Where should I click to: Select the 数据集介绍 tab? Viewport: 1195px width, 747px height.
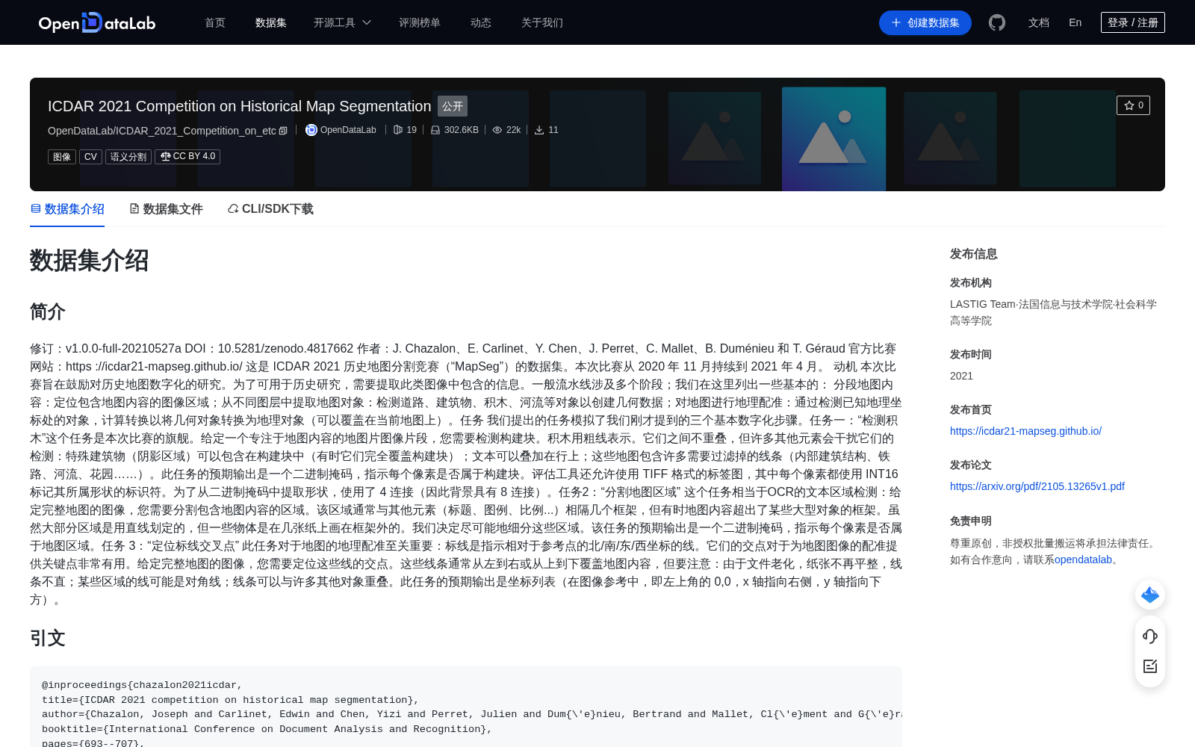(67, 209)
